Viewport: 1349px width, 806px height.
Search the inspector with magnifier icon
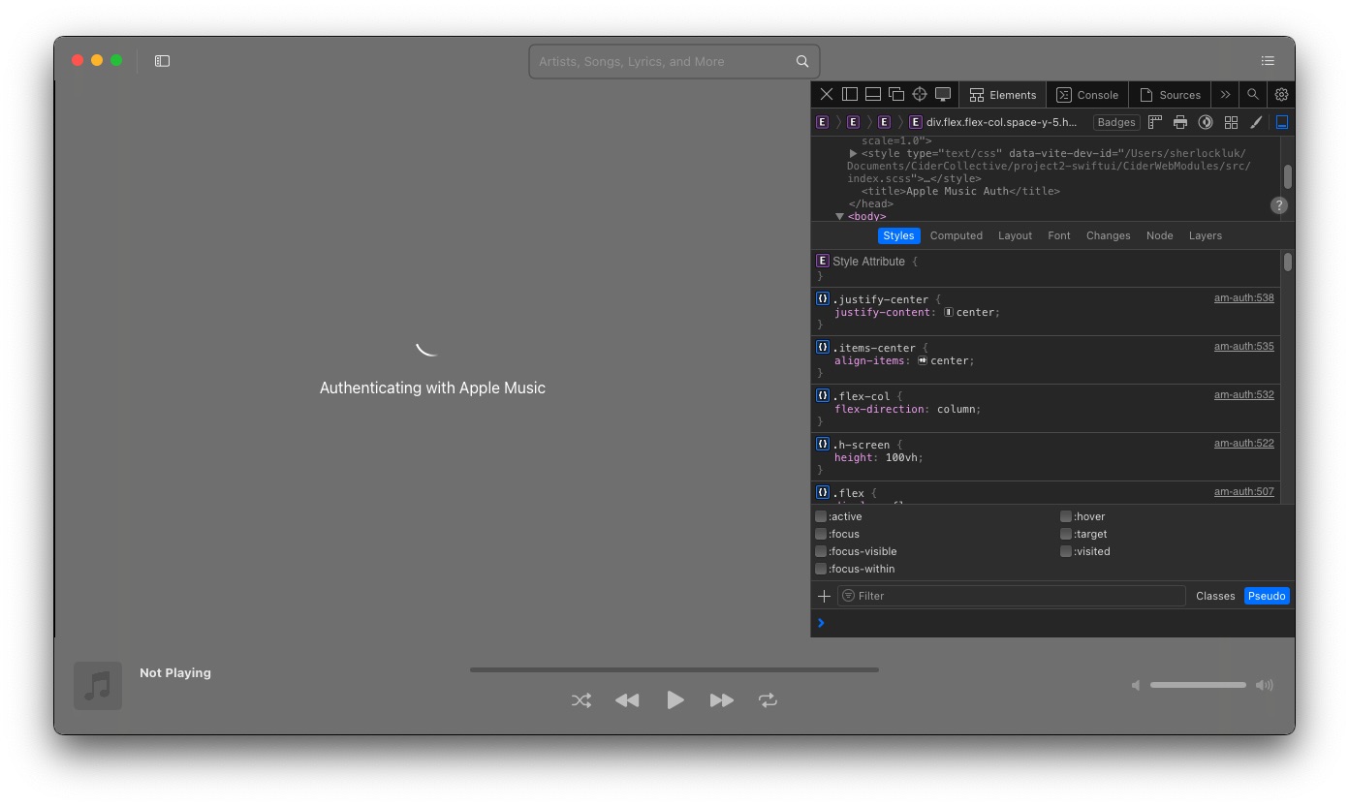[1253, 94]
